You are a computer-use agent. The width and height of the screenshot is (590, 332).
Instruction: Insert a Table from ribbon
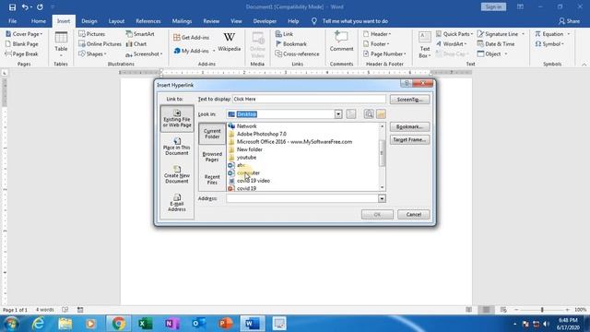coord(61,44)
